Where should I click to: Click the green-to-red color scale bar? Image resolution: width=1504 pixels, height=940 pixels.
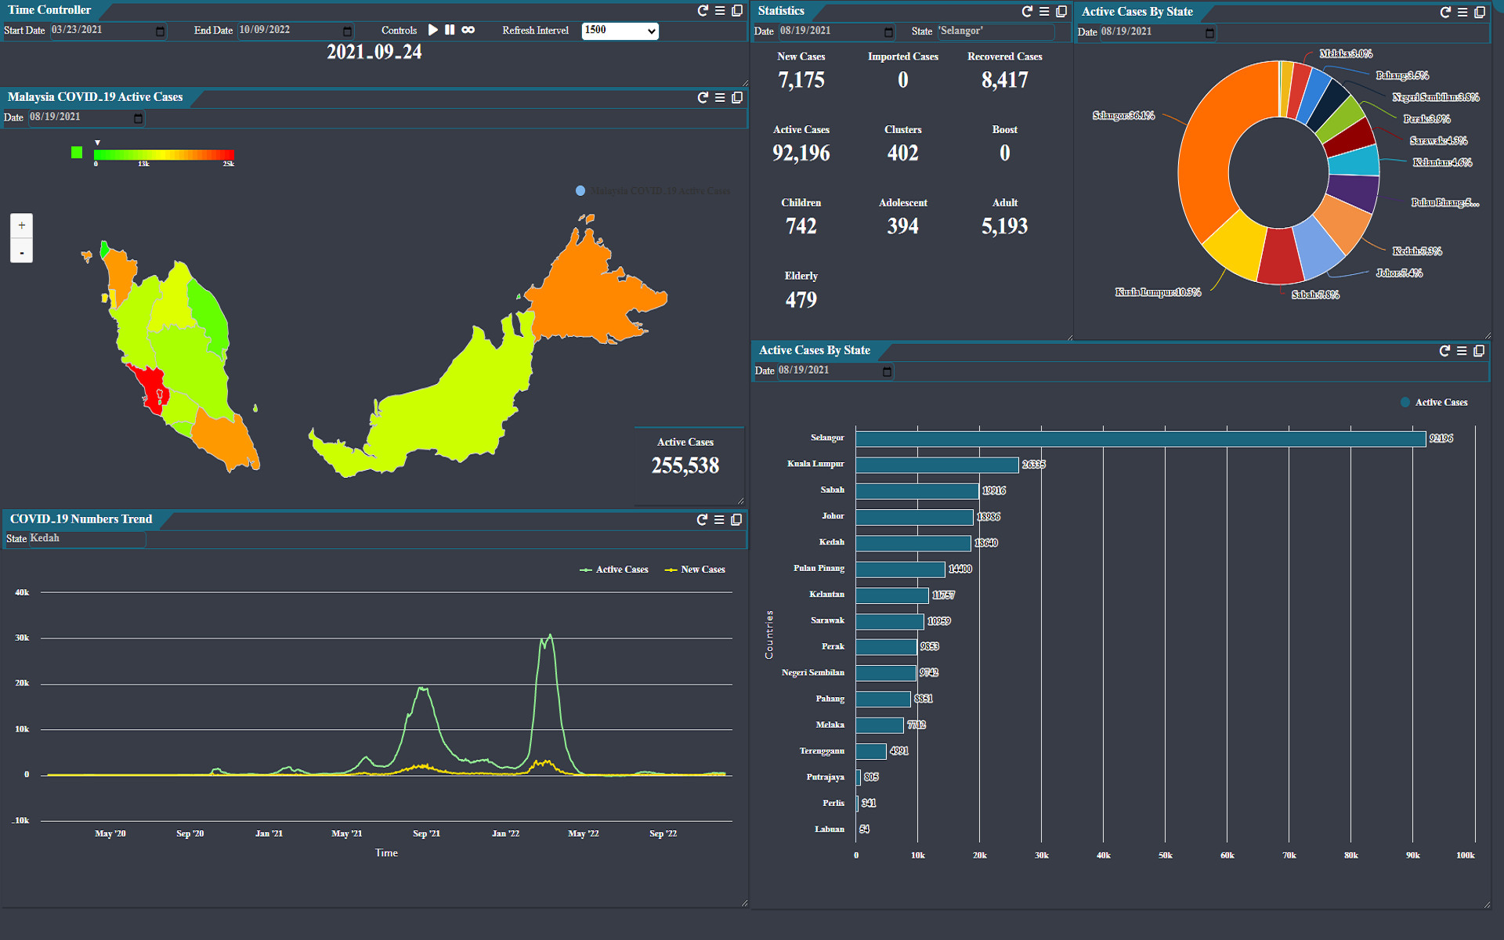[x=164, y=154]
